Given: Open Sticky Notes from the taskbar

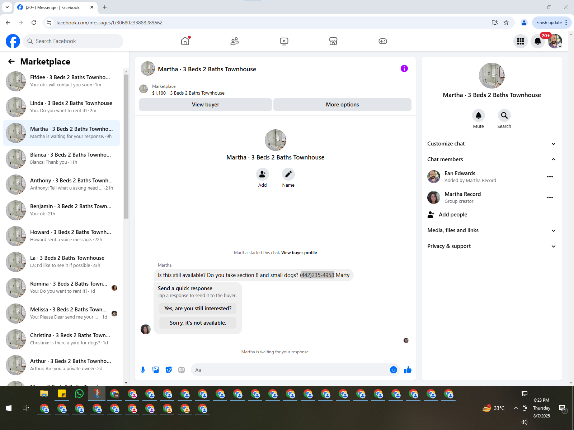Looking at the screenshot, I should tap(62, 394).
